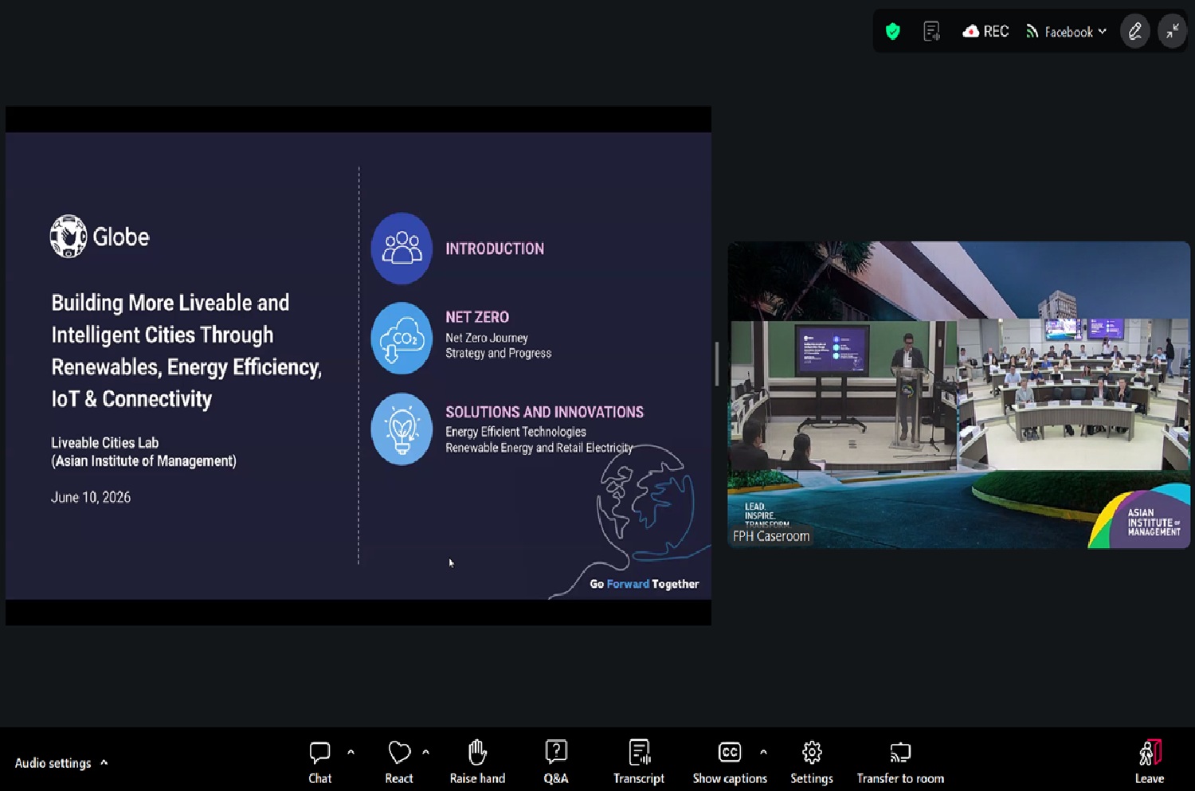The image size is (1195, 791).
Task: Open the Chat panel
Action: [319, 762]
